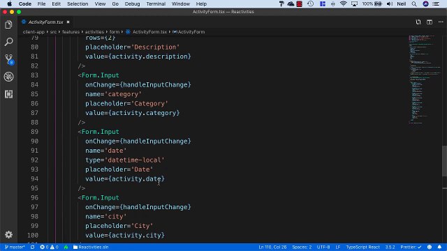
Task: Click Spaces: 2 indentation setting
Action: 302,247
